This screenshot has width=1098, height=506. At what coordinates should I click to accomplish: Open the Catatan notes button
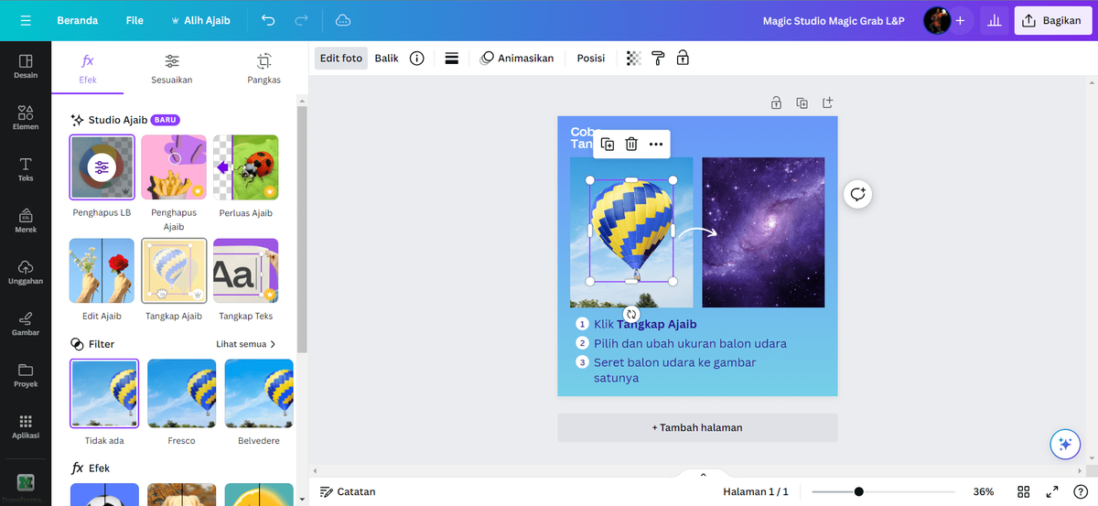pos(348,491)
